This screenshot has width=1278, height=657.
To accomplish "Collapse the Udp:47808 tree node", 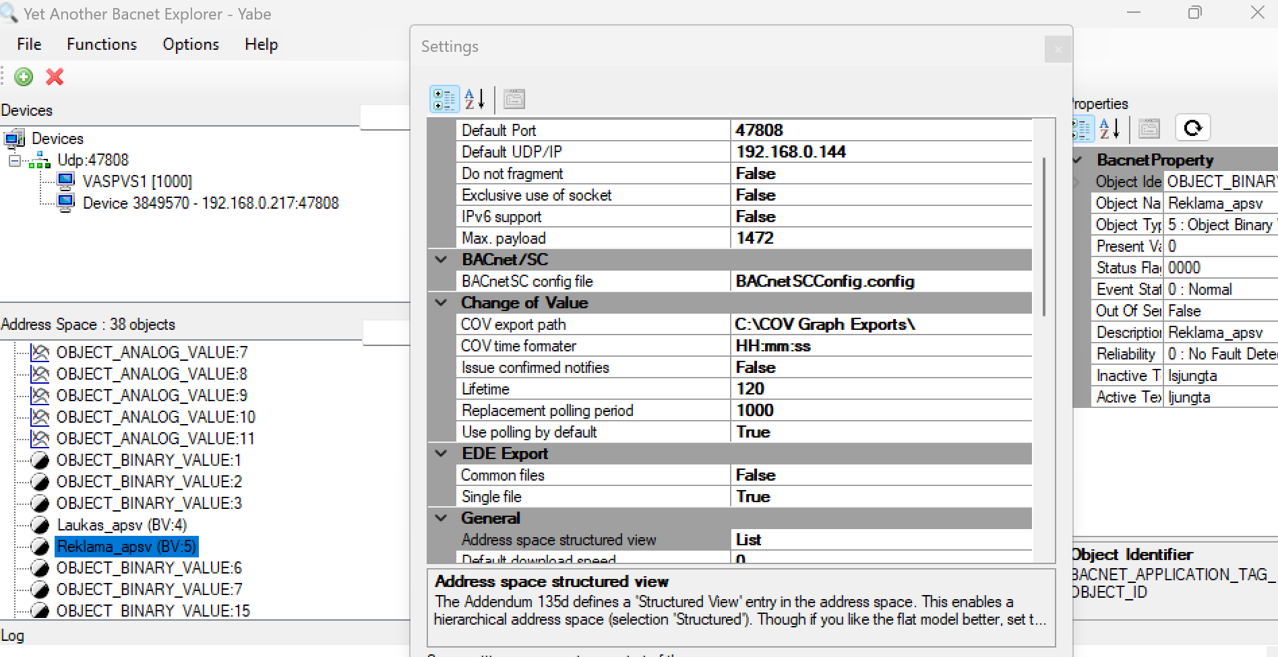I will 14,160.
